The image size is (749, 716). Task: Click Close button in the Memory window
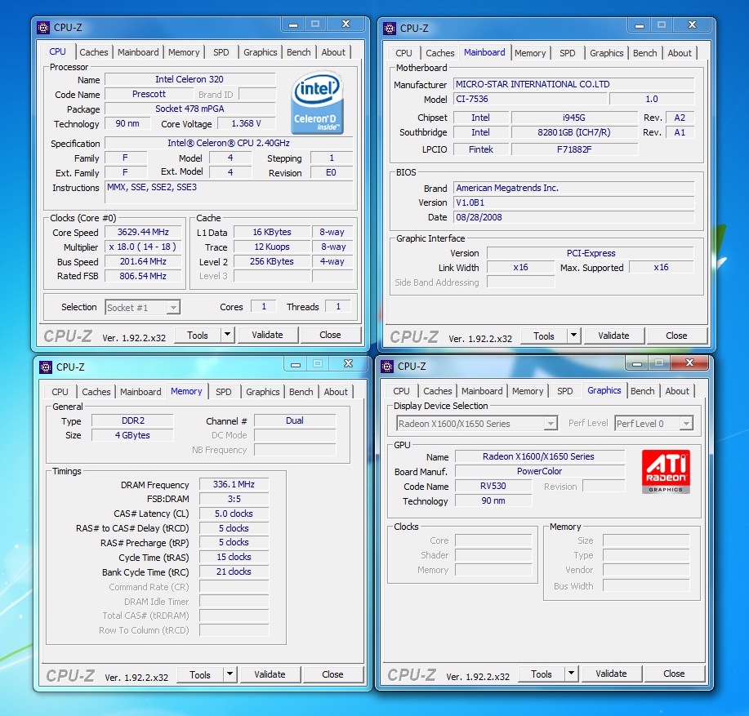tap(332, 674)
